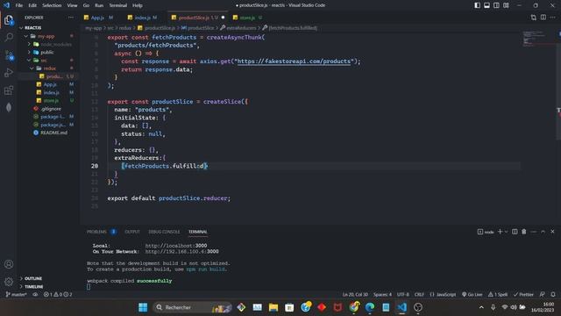561x316 pixels.
Task: Click the Rechercher taskbar search box
Action: 193,307
